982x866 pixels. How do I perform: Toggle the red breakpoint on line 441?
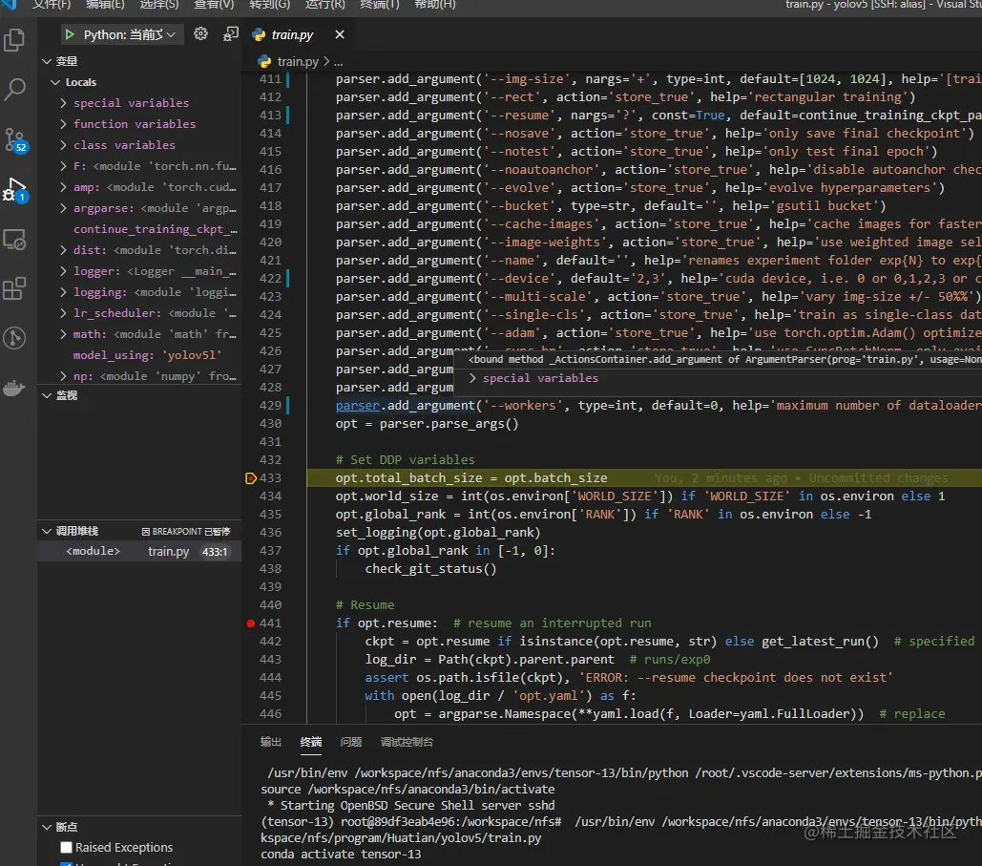pos(251,623)
